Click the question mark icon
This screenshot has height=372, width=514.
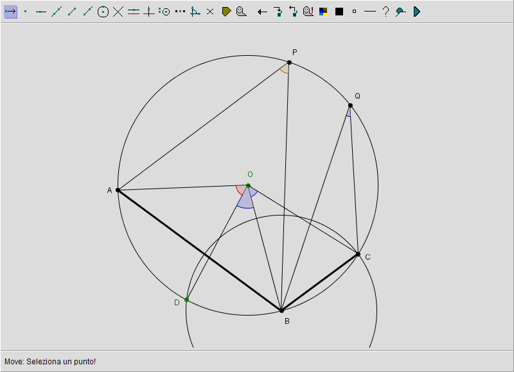pos(386,12)
